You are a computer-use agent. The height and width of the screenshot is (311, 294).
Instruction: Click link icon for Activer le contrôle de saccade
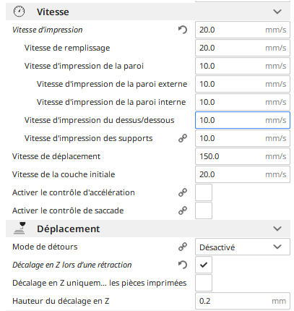pos(183,210)
